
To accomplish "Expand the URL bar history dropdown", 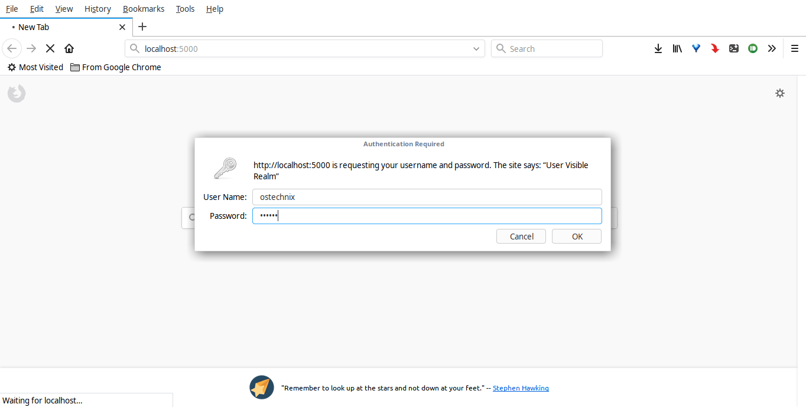I will pyautogui.click(x=476, y=49).
